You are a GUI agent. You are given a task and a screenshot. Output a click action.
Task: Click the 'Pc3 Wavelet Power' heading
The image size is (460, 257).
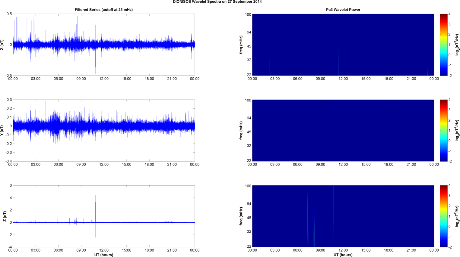click(343, 10)
